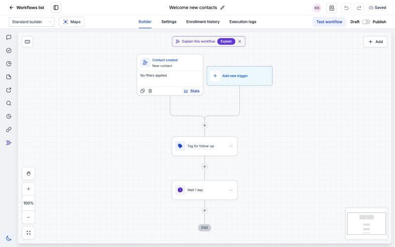Open the KK user avatar

(317, 8)
